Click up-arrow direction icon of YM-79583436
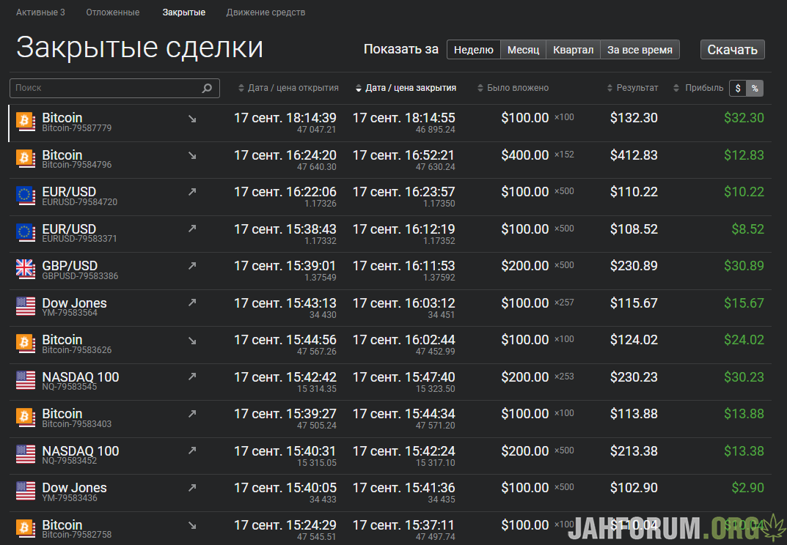This screenshot has height=545, width=787. [x=192, y=487]
